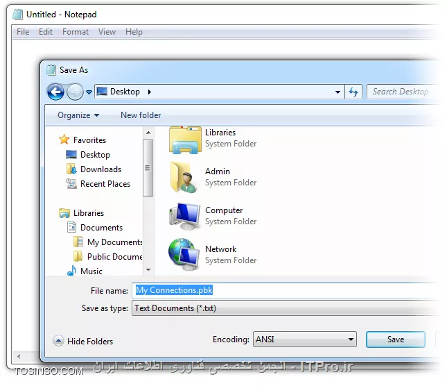Open the Organize dropdown menu
Image resolution: width=447 pixels, height=386 pixels.
(78, 115)
